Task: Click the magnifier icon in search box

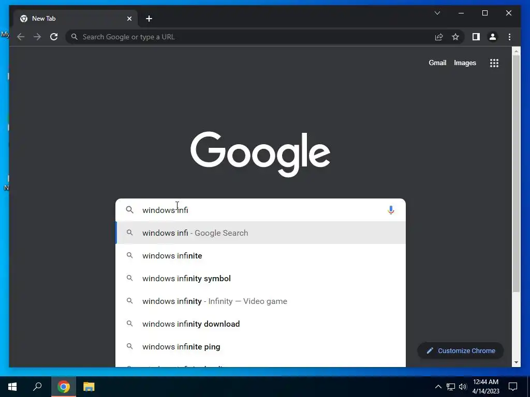Action: pyautogui.click(x=129, y=210)
